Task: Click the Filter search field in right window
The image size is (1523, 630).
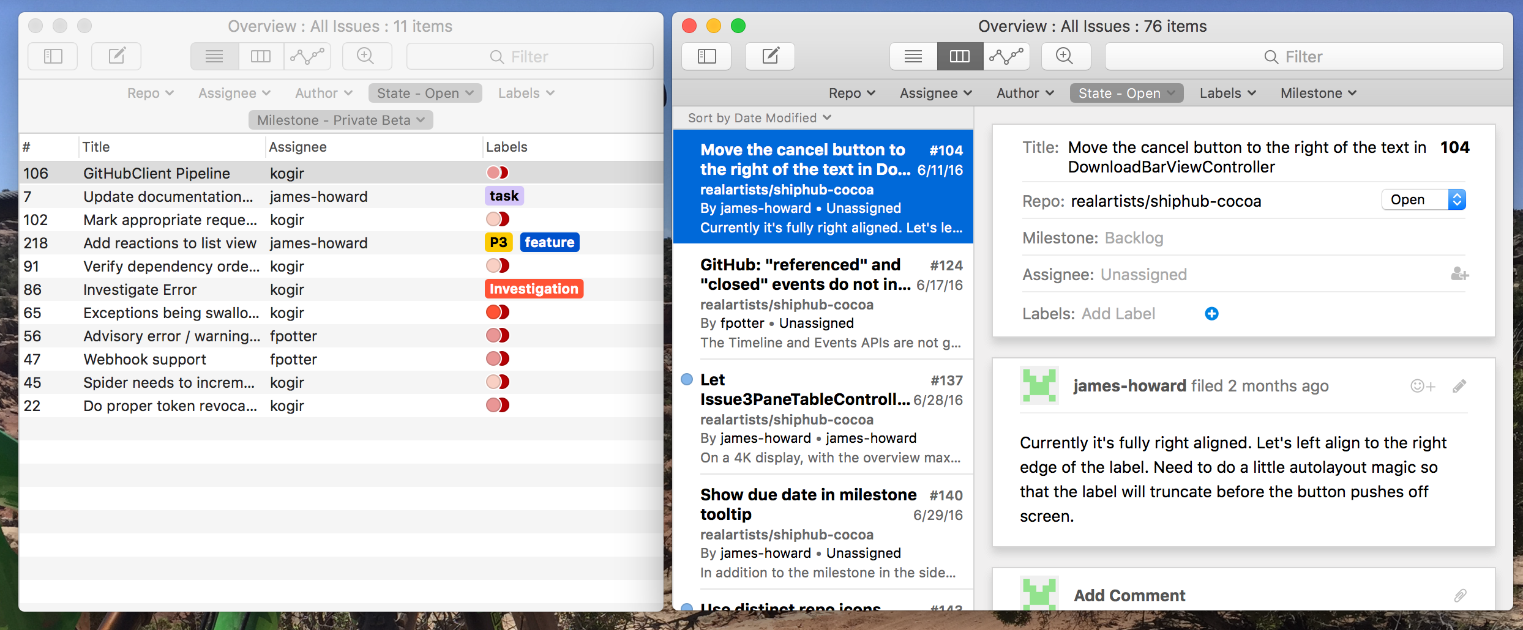Action: coord(1304,57)
